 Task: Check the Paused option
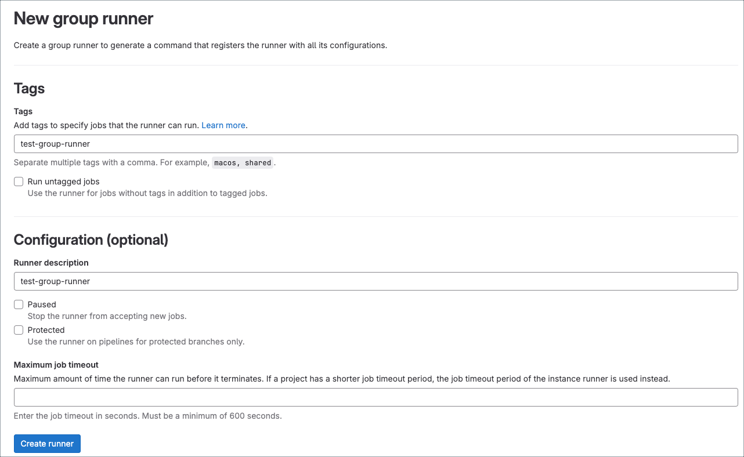pos(18,304)
